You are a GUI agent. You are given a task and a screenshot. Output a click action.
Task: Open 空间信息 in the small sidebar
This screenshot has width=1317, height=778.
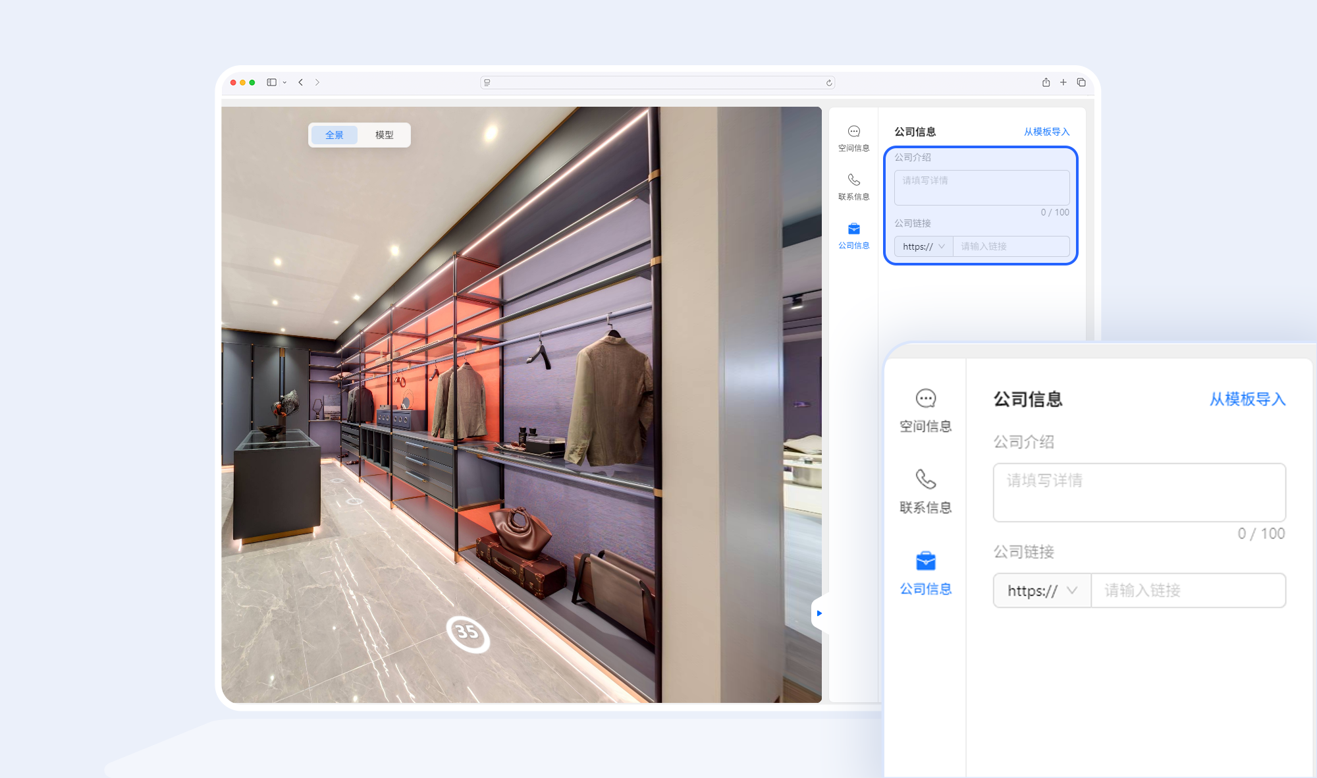[854, 138]
